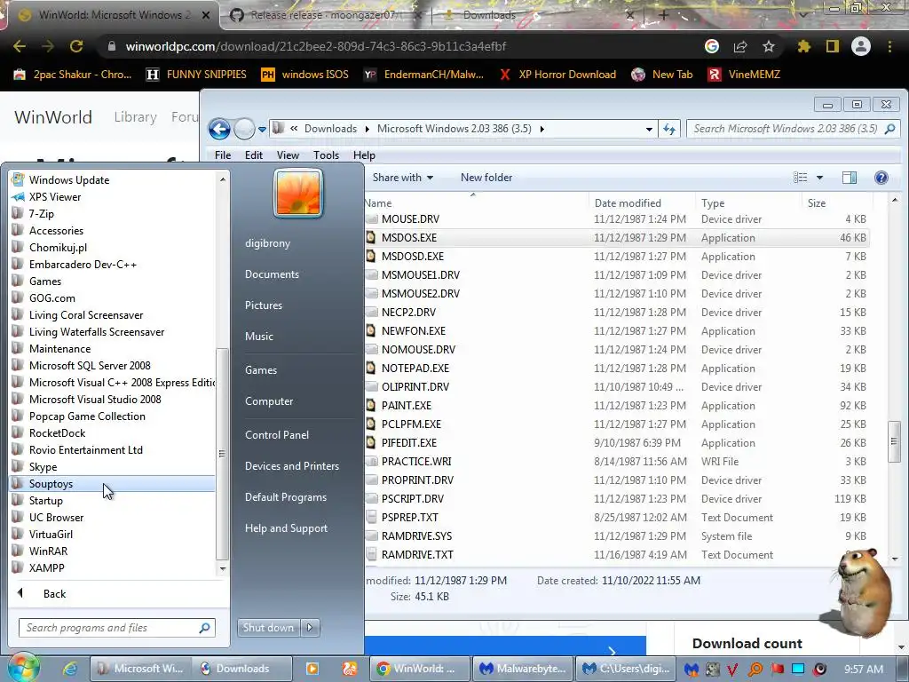Click Explorer search box

click(x=793, y=129)
